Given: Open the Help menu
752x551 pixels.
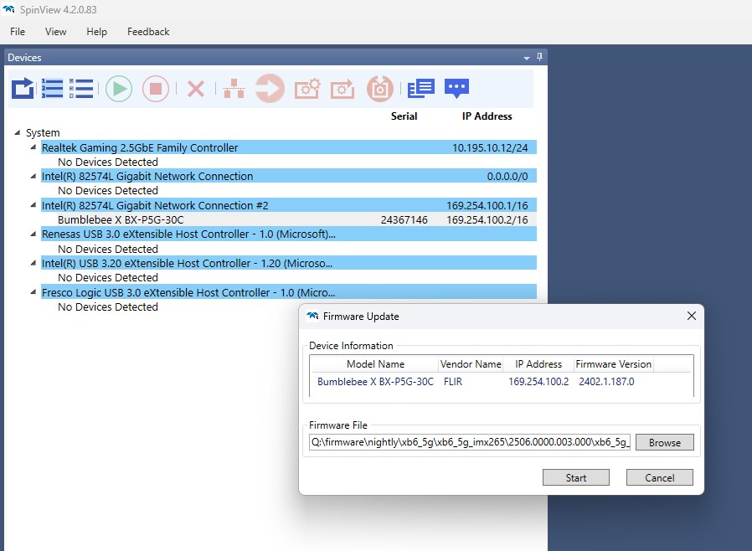Looking at the screenshot, I should point(96,32).
